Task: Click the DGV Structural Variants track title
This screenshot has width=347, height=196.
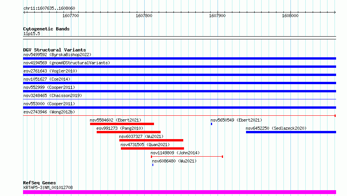Action: pos(55,50)
